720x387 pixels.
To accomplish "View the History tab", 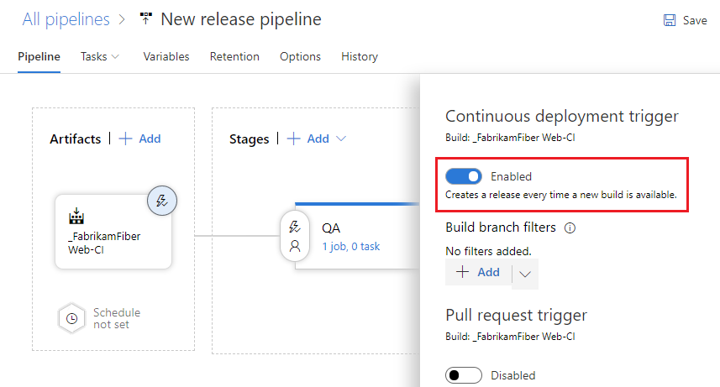I will (x=360, y=56).
